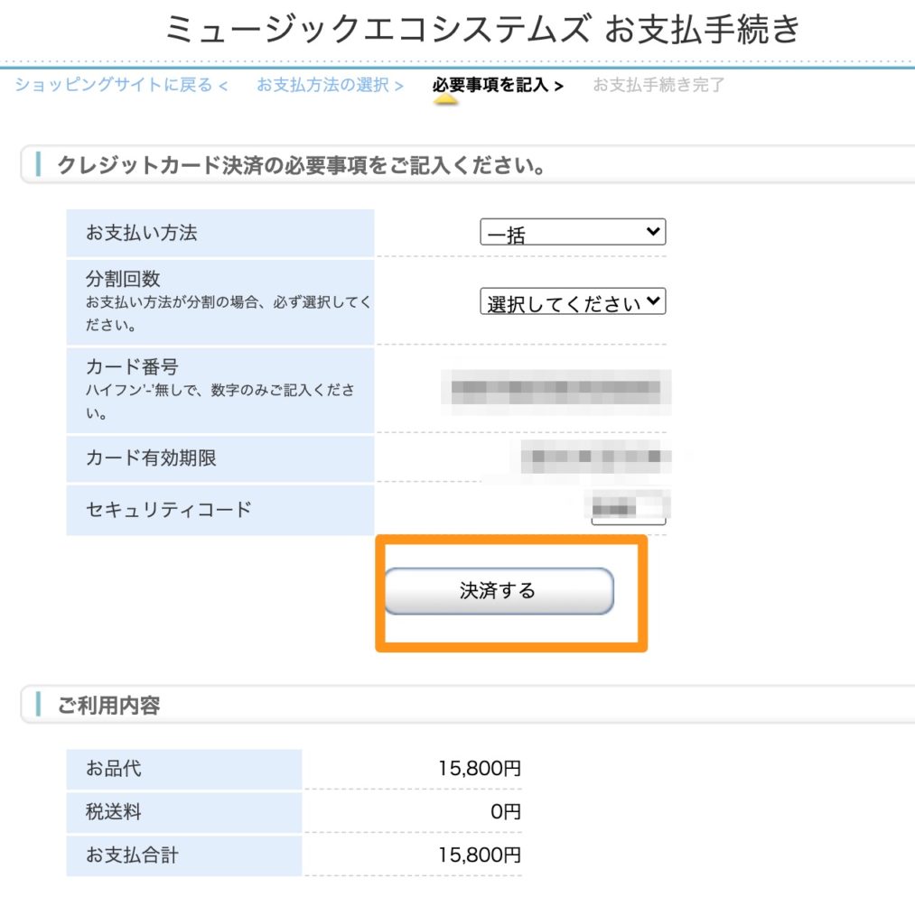Image resolution: width=915 pixels, height=924 pixels.
Task: Click the ミュージックエコシステムズ お支払手続き page title
Action: pos(483,30)
